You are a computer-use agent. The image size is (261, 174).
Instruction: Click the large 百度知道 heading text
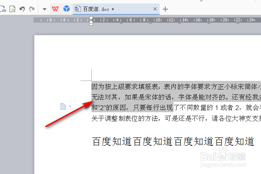(173, 141)
